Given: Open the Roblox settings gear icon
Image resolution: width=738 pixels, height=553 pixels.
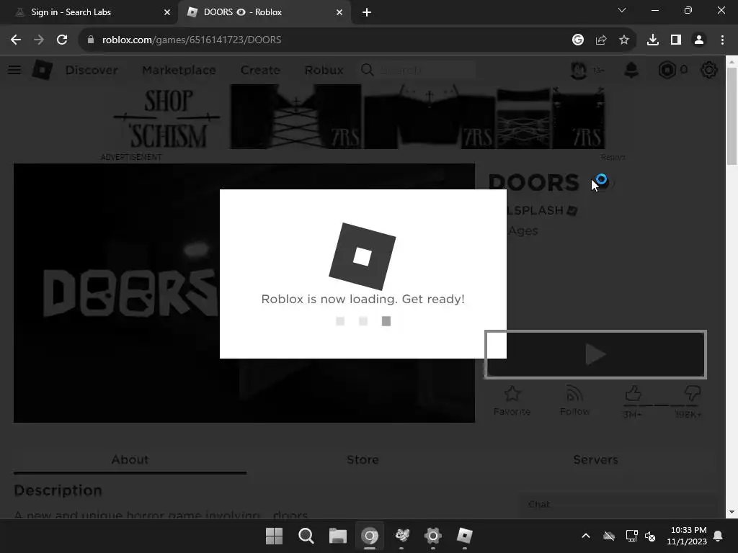Looking at the screenshot, I should tap(709, 70).
